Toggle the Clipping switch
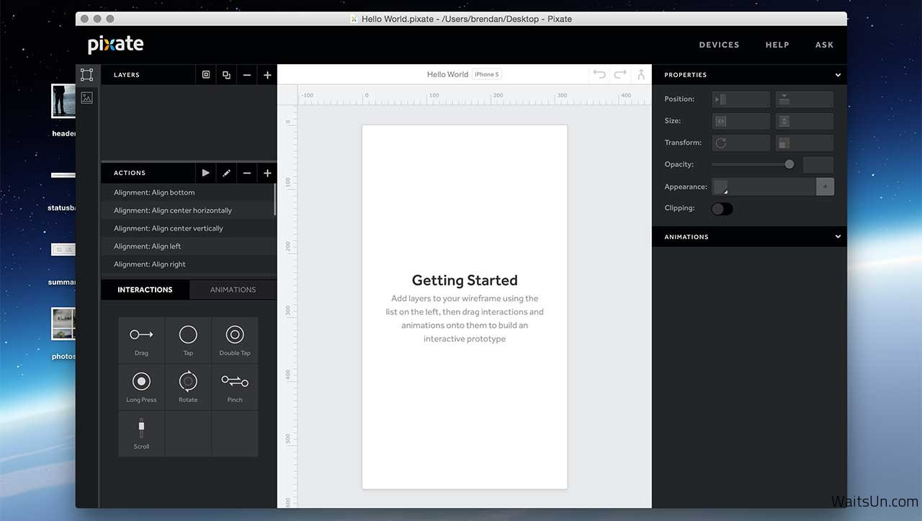 pyautogui.click(x=722, y=209)
